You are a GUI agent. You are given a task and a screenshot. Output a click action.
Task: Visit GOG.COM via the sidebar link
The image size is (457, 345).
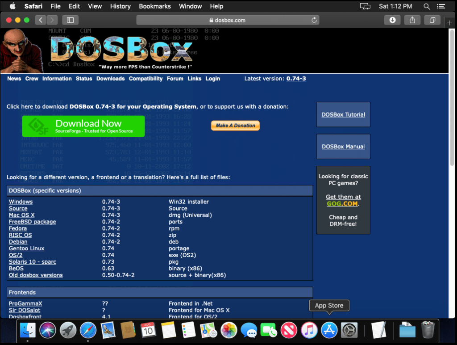[x=343, y=203]
